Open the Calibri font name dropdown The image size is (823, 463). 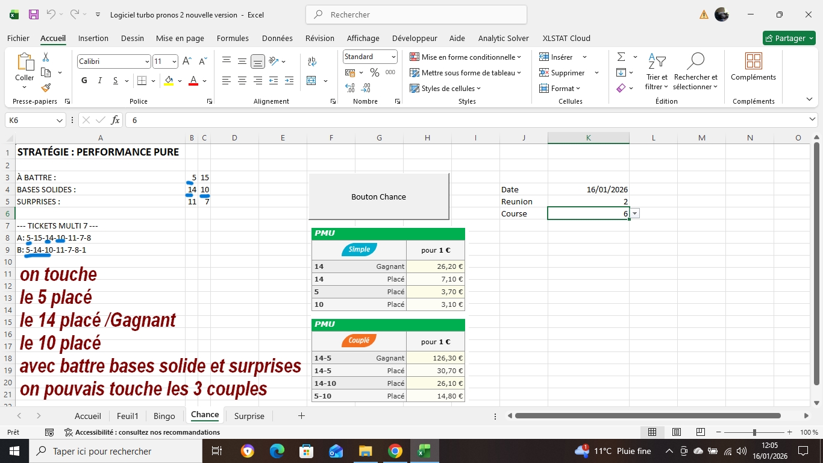coord(147,61)
